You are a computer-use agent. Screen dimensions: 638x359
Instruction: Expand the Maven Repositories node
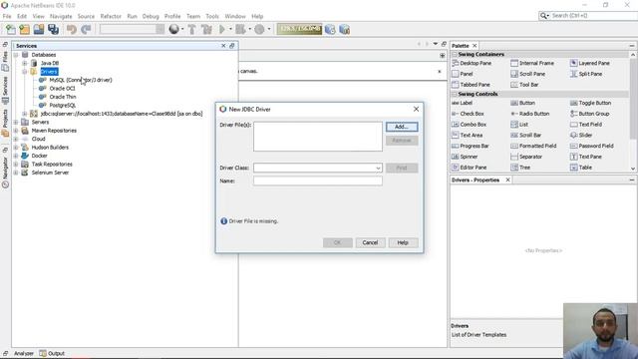[x=16, y=131]
